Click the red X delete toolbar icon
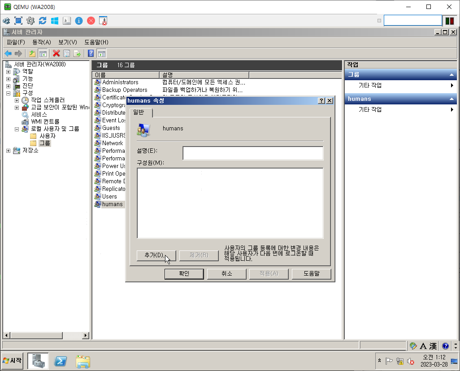 (56, 53)
